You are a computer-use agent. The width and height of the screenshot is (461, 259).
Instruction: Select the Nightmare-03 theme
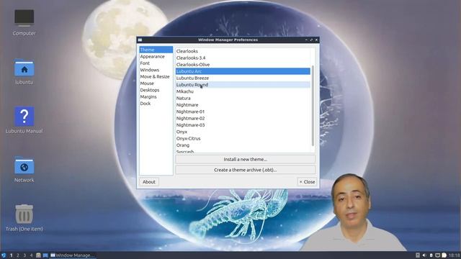pyautogui.click(x=243, y=125)
